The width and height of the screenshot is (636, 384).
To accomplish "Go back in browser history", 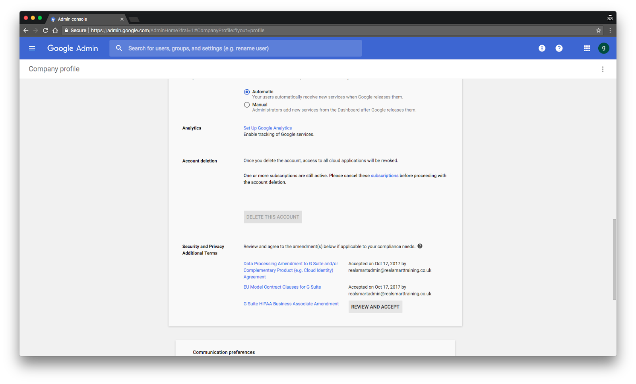I will coord(26,31).
